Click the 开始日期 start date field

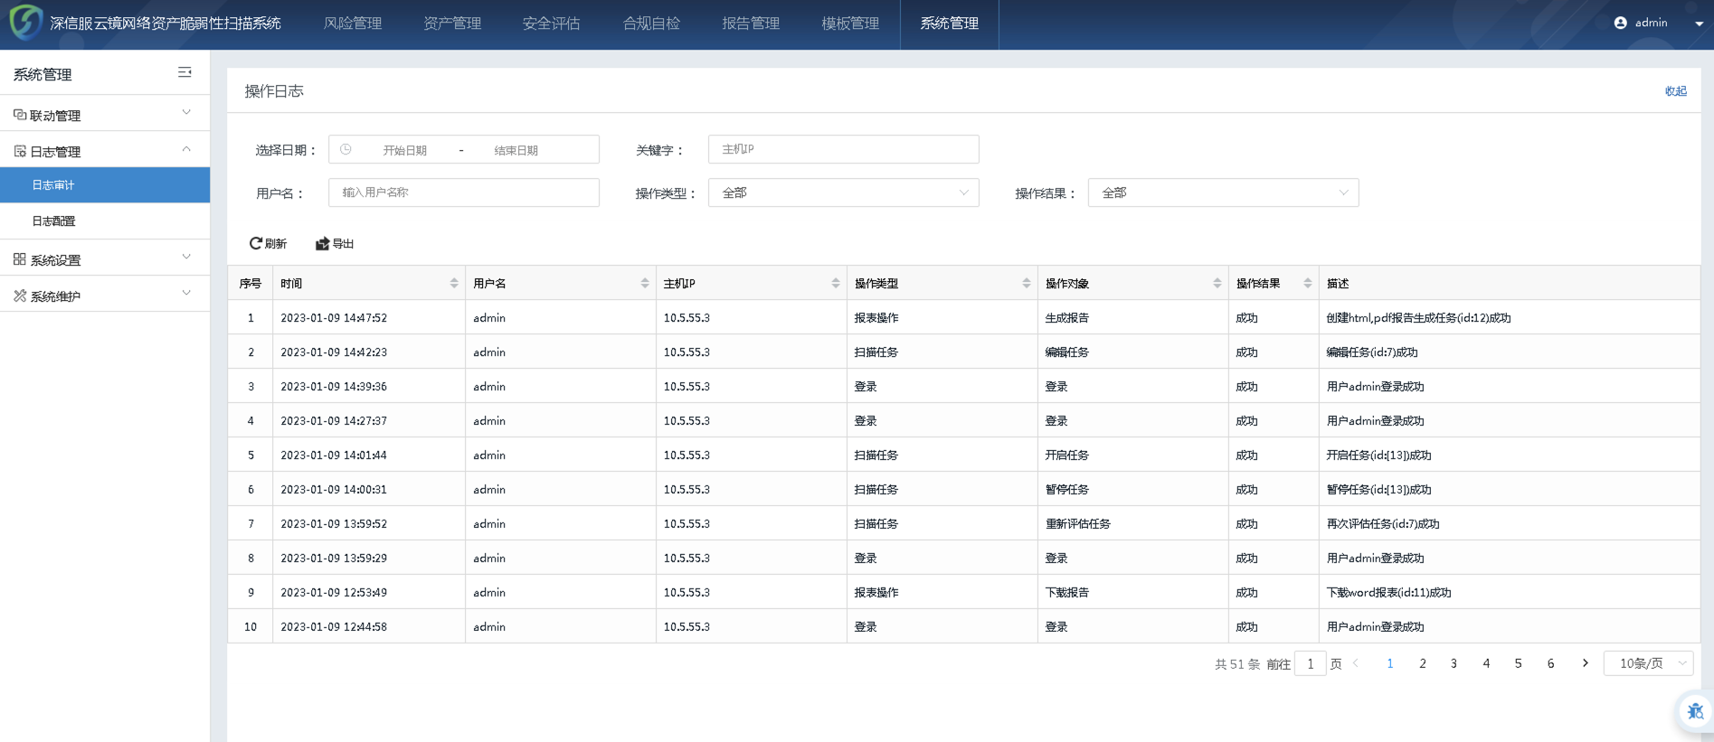[404, 150]
